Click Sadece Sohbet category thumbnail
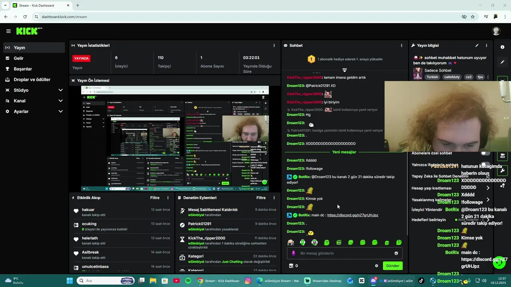 click(418, 74)
